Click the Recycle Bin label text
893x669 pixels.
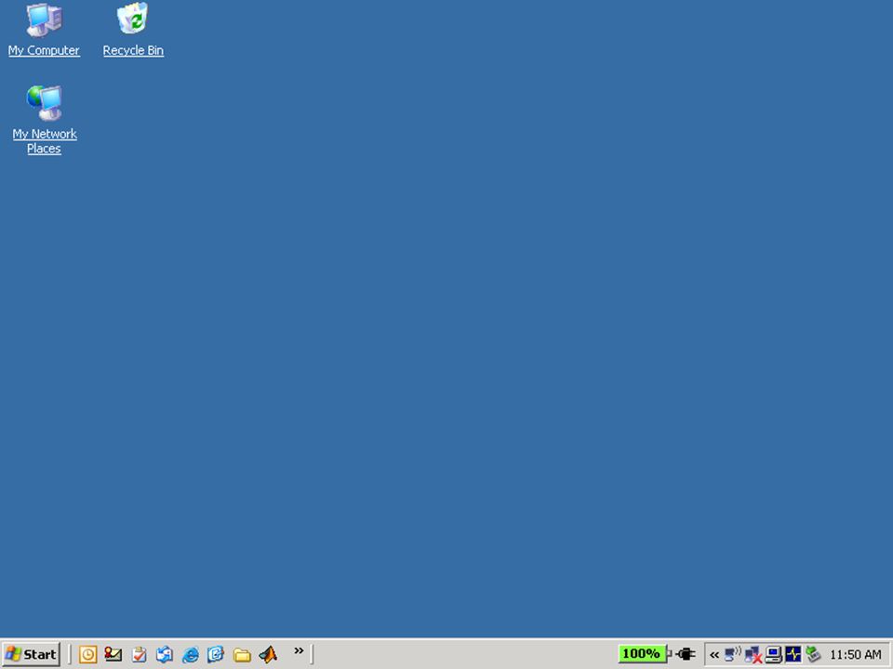[133, 50]
